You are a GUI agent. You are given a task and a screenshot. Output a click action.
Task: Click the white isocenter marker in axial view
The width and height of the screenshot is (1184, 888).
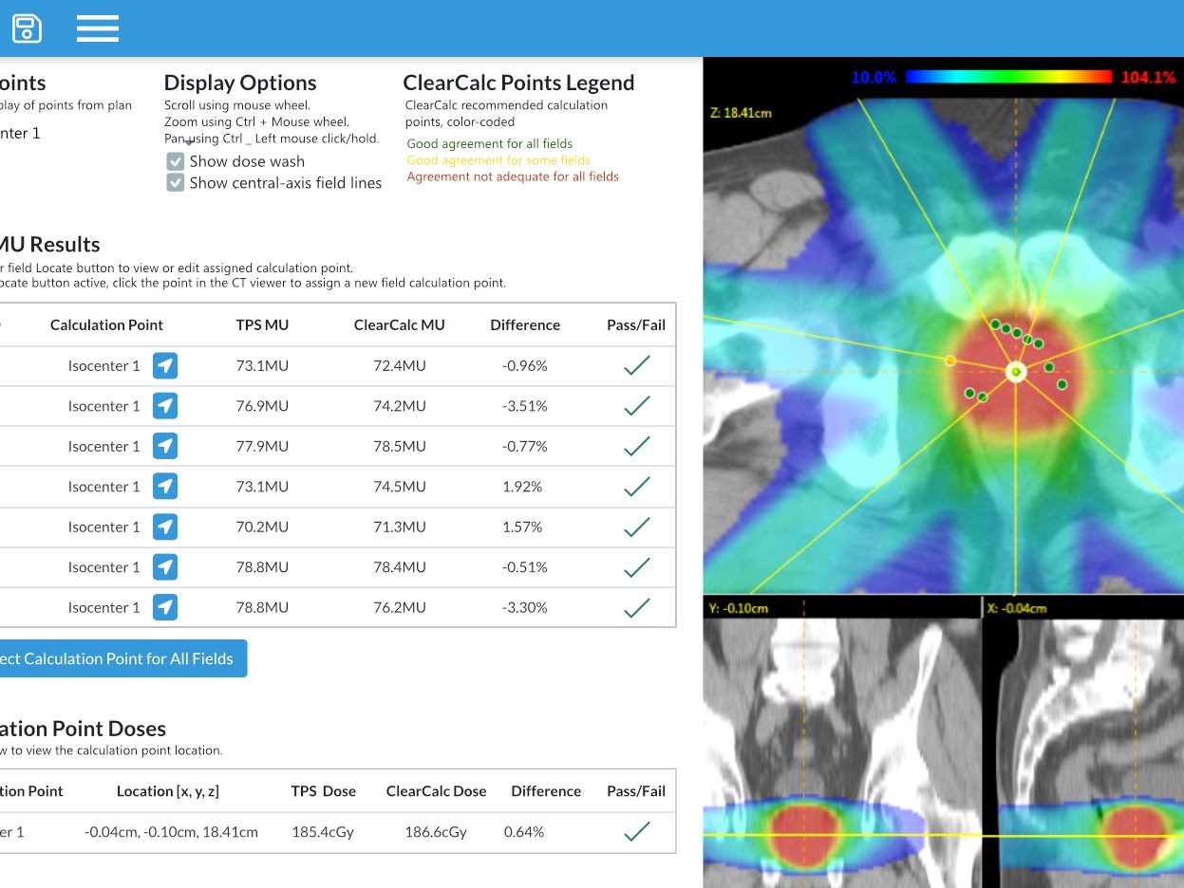click(x=1017, y=372)
